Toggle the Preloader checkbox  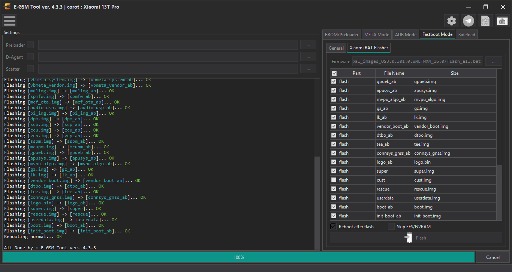pyautogui.click(x=30, y=45)
